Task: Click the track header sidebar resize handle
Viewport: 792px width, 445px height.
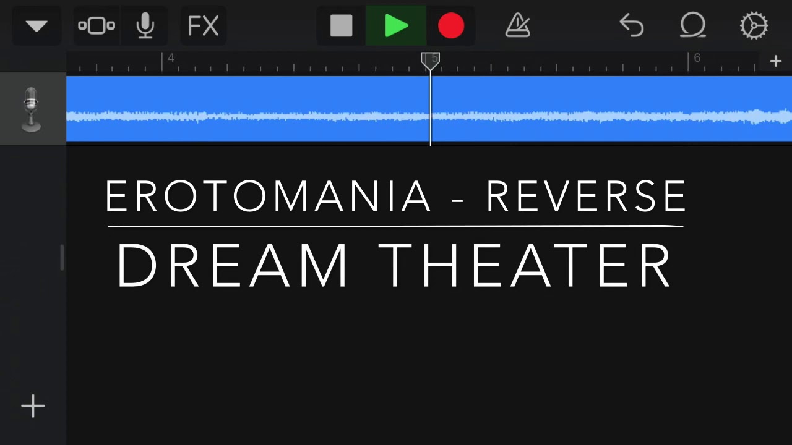Action: coord(62,258)
